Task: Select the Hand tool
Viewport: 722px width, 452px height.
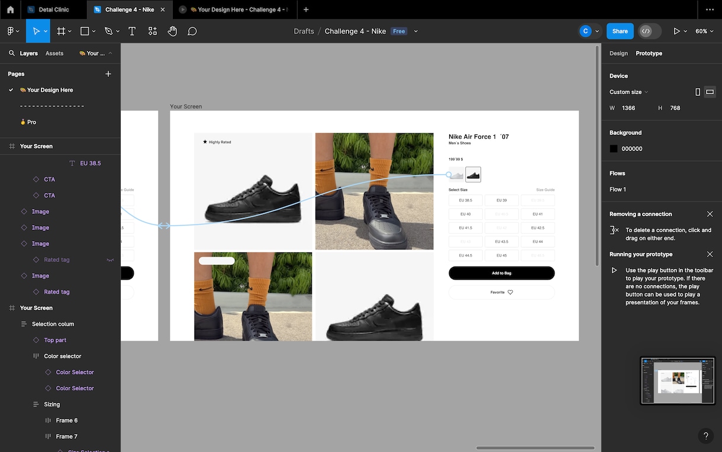Action: click(172, 31)
